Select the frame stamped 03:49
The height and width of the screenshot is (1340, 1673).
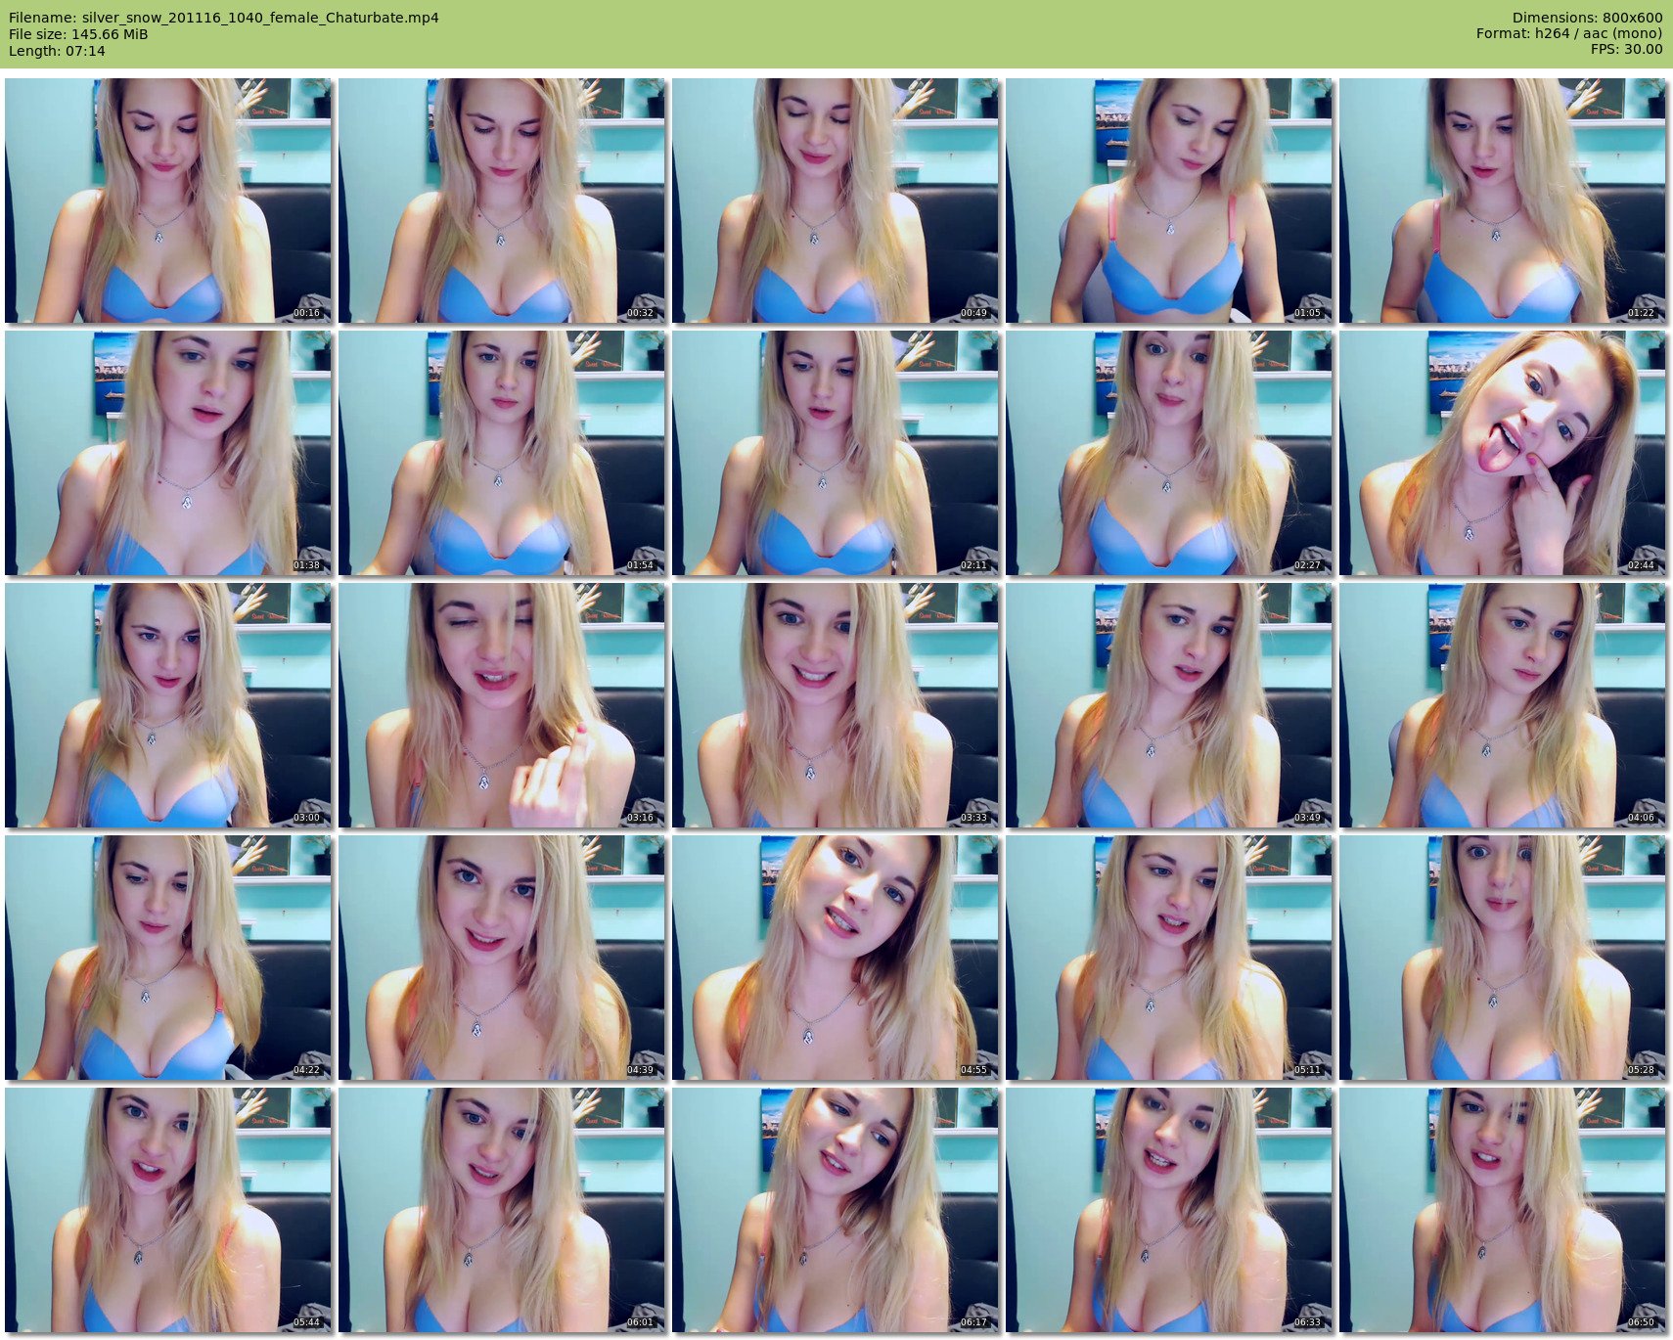[x=1169, y=705]
